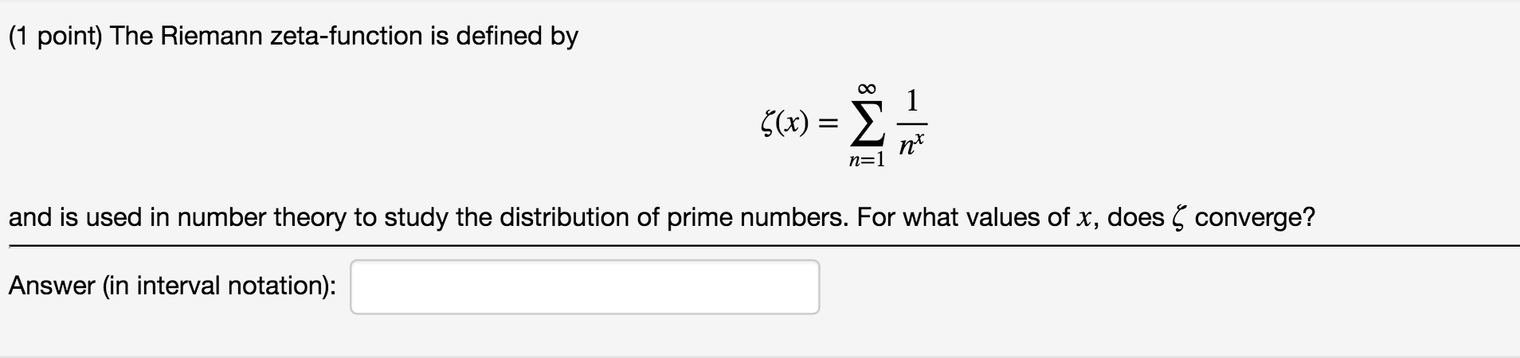This screenshot has width=1520, height=358.
Task: Click the ζ(x) left side of the equation
Action: click(x=785, y=123)
